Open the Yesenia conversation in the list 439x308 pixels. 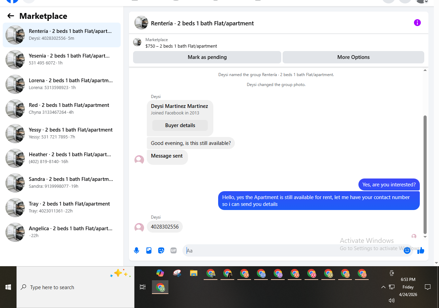(62, 60)
